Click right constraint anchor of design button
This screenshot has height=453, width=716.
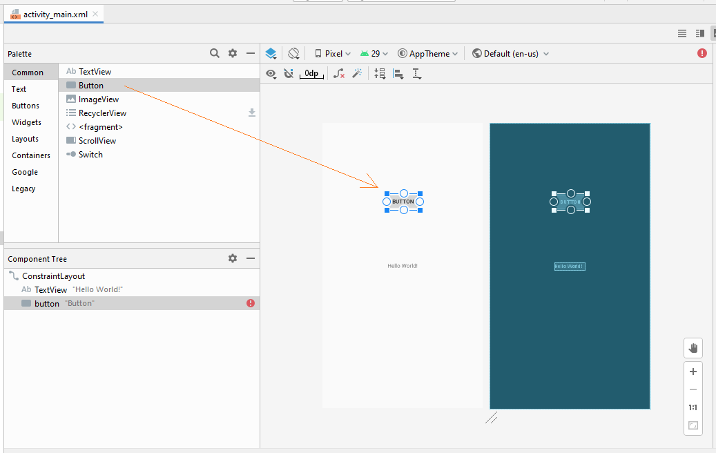[420, 202]
